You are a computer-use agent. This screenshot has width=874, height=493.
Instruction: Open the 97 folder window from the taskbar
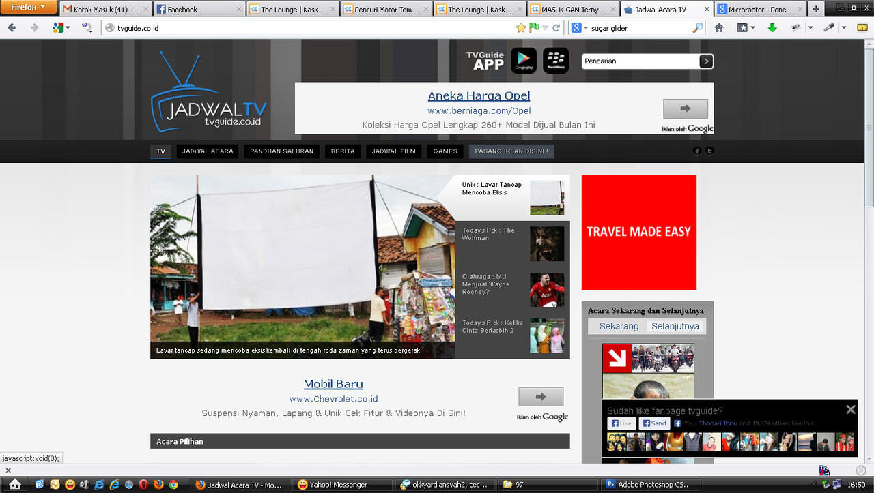pyautogui.click(x=550, y=485)
